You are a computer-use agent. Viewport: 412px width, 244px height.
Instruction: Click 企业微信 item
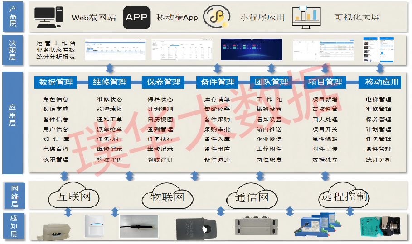pos(269,139)
